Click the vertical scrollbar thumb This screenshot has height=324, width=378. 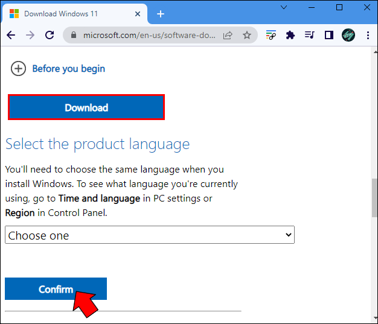374,197
